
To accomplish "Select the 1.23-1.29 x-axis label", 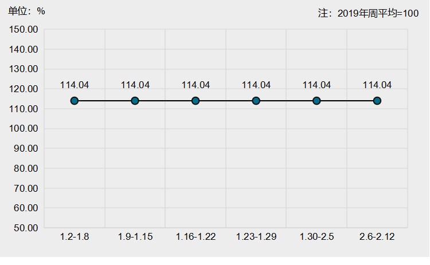I will (256, 237).
